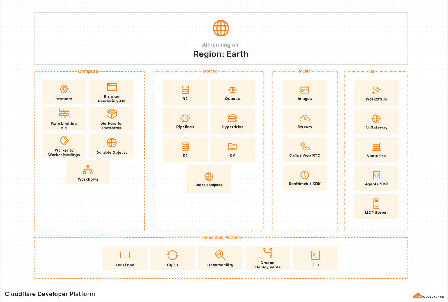Select the KV folder list icon
The width and height of the screenshot is (448, 302).
(233, 146)
